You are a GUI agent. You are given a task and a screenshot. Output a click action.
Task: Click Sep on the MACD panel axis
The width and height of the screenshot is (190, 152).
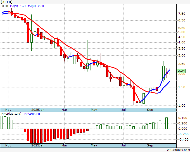(150, 145)
